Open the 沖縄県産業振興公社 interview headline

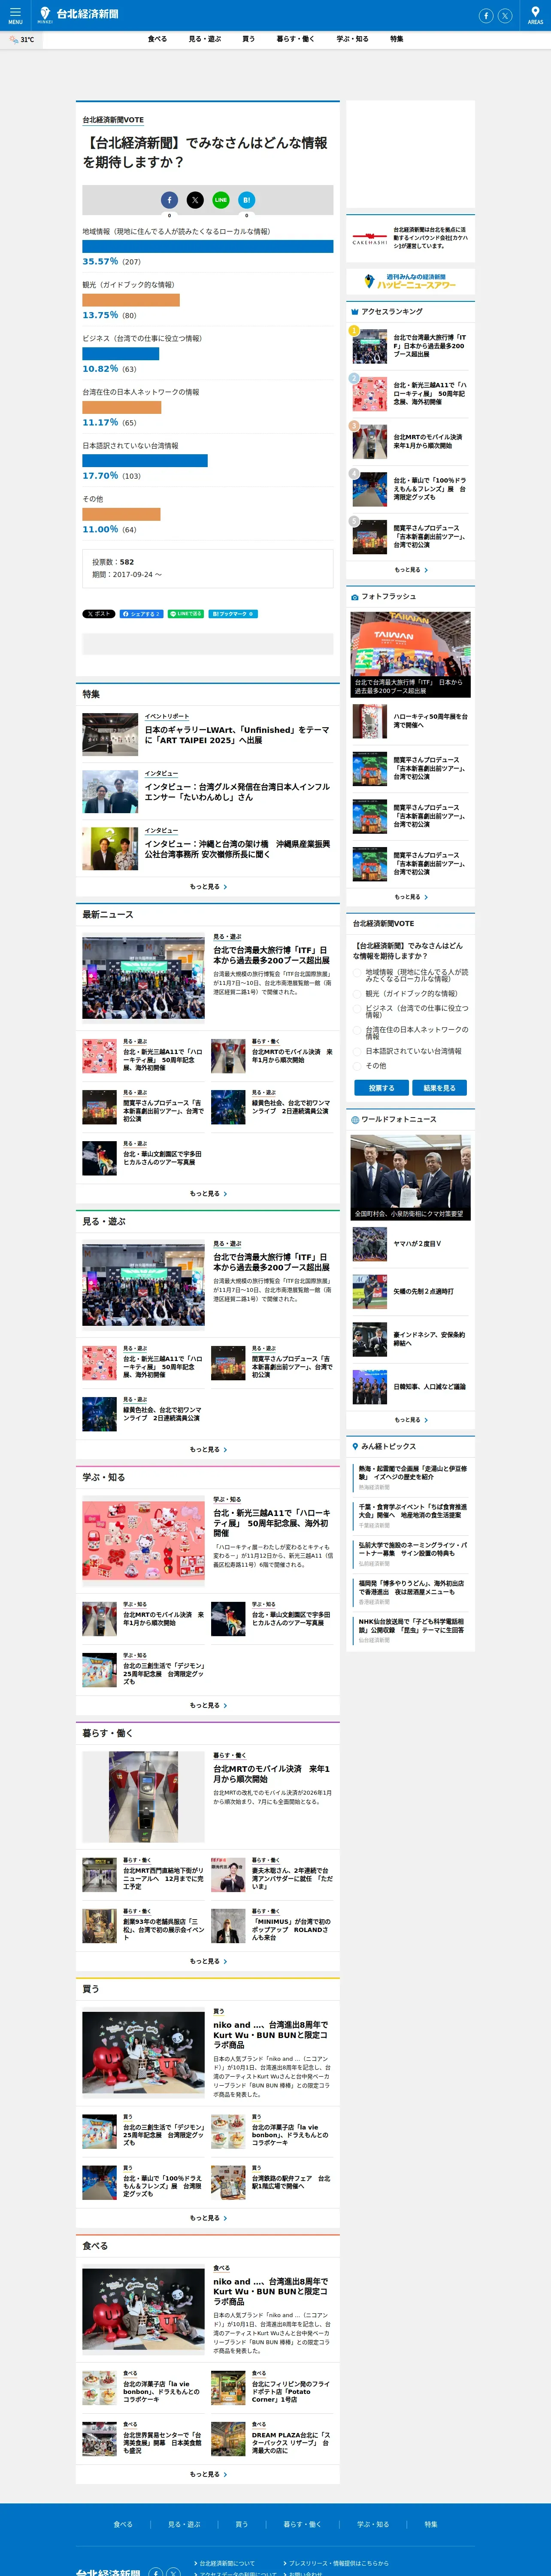[x=237, y=849]
